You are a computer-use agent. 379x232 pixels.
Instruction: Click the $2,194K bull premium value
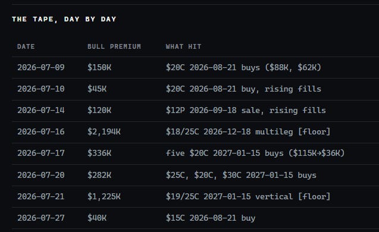(104, 131)
